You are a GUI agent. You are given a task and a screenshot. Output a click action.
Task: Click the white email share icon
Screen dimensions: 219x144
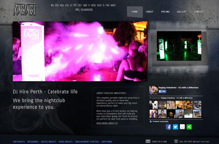coord(182,127)
